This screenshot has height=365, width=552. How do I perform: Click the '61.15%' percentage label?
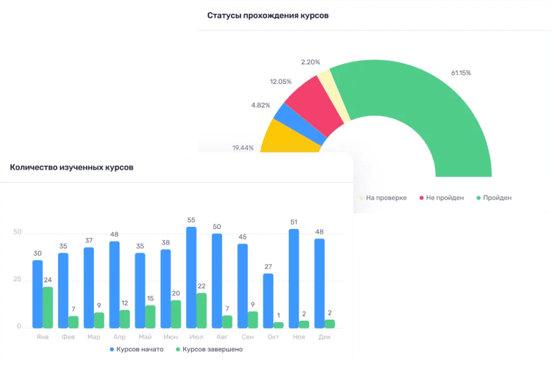pos(461,73)
